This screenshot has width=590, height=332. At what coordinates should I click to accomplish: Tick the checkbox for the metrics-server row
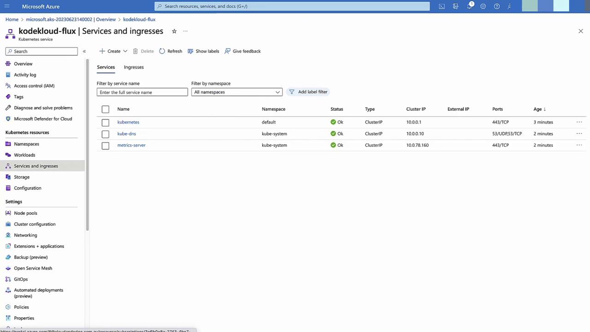pos(106,145)
